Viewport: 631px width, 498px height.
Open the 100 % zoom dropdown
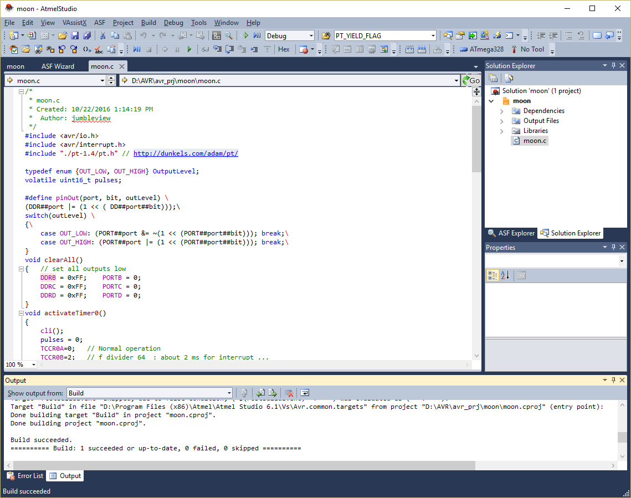(34, 364)
